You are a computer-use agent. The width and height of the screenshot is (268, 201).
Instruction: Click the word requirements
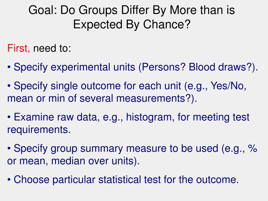coord(39,130)
